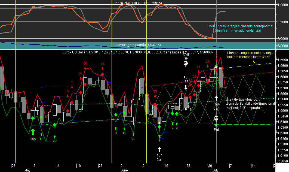
Task: Click the 87 Put label below stop sign
Action: (216, 128)
